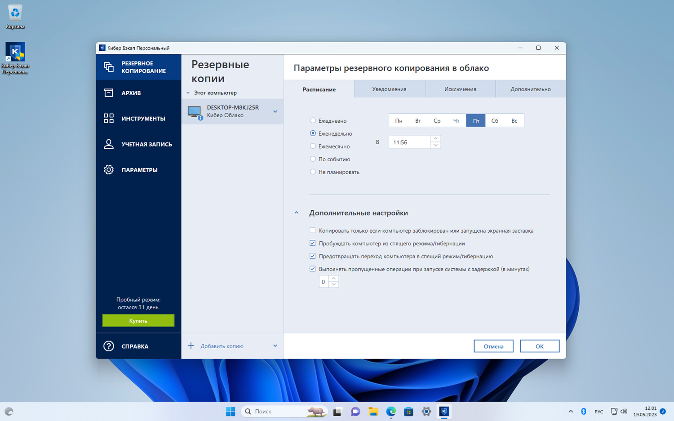Enable copying only when computer is locked
Viewport: 674px width, 421px height.
pos(313,230)
